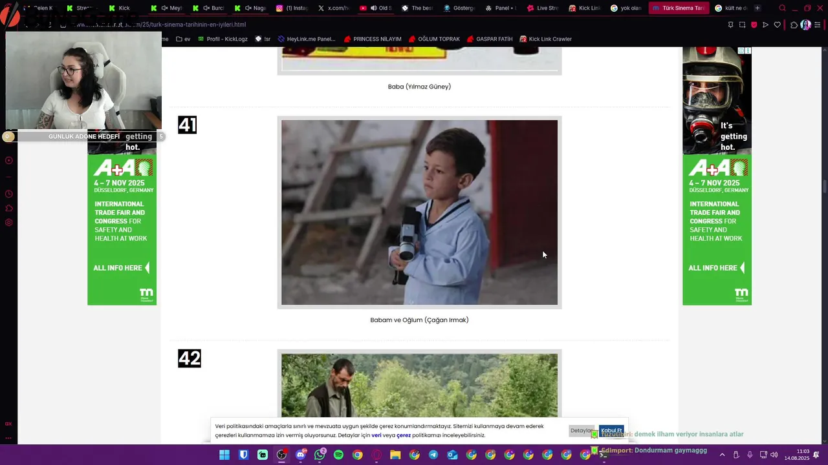Open the clock showing 11:03
Viewport: 828px width, 465px height.
(x=797, y=455)
